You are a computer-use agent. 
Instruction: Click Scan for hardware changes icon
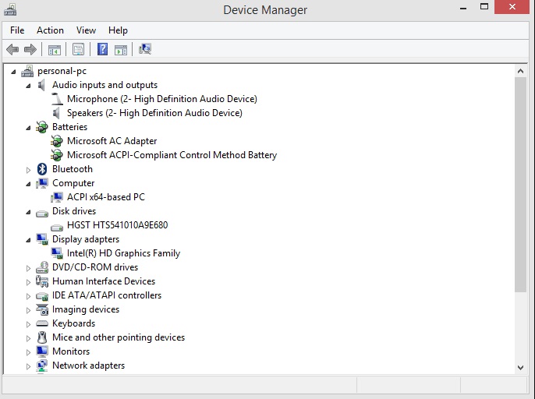pyautogui.click(x=145, y=49)
